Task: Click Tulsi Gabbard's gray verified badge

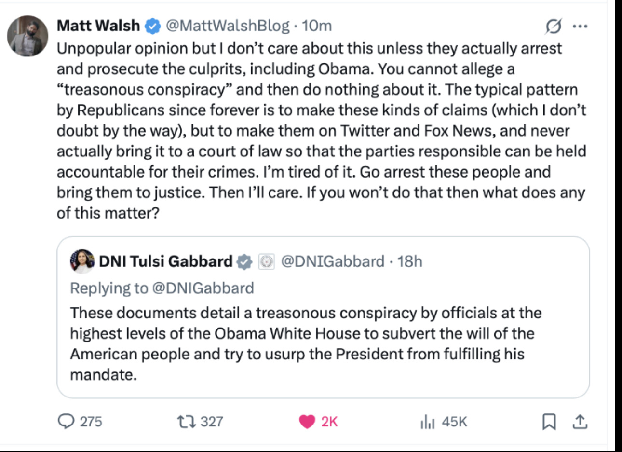Action: tap(244, 262)
